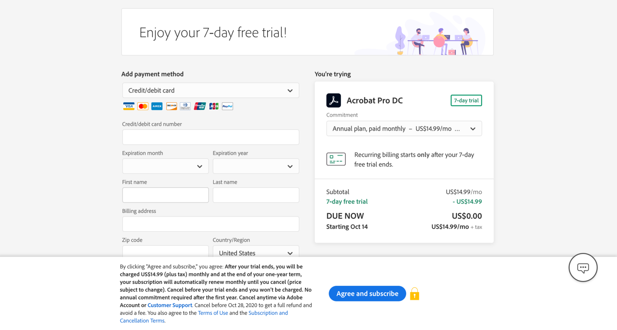This screenshot has width=617, height=330.
Task: Click the Zip code field
Action: (x=165, y=251)
